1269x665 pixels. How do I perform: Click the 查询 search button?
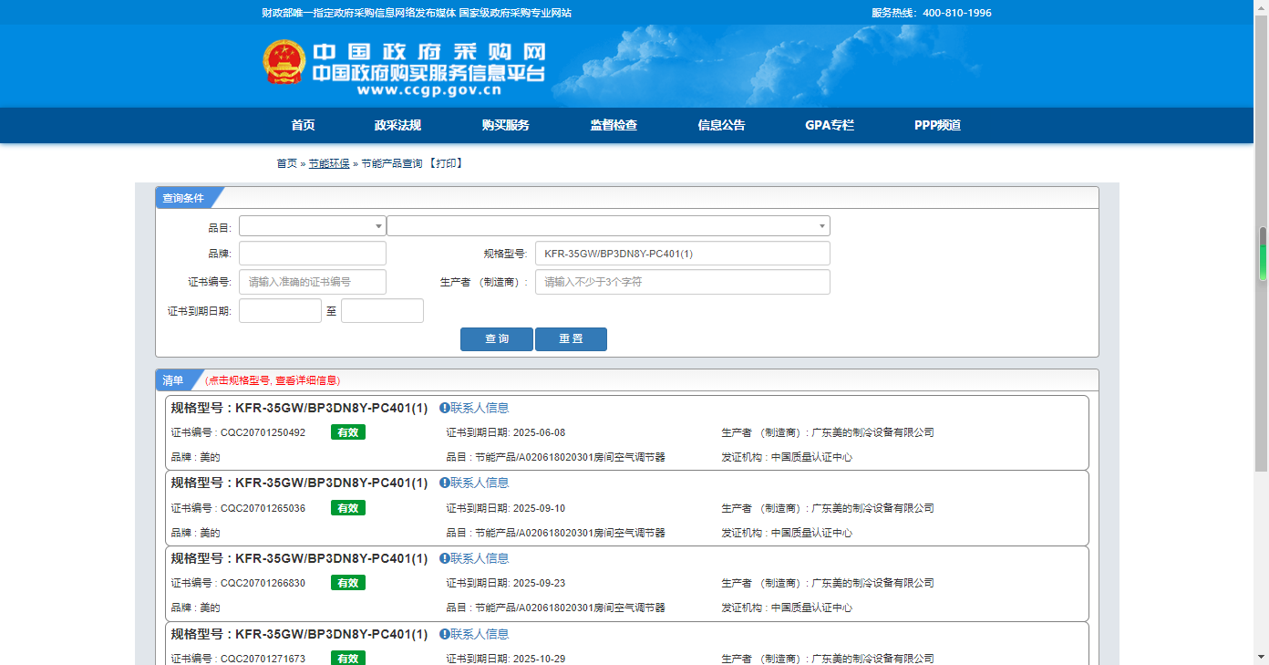coord(497,339)
